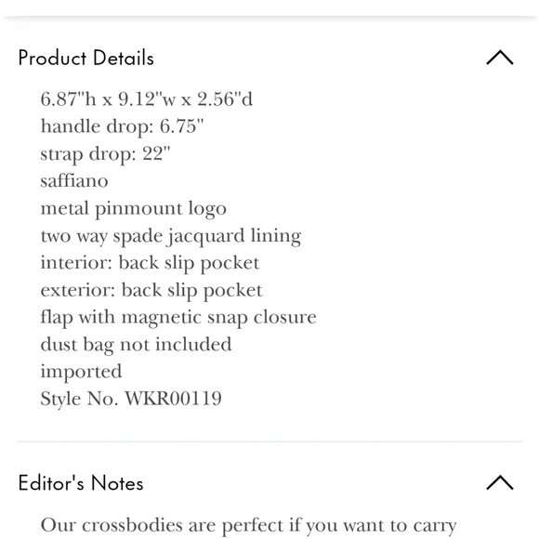Click two way spade jacquard lining text
Viewport: 539px width, 539px height.
pos(171,236)
